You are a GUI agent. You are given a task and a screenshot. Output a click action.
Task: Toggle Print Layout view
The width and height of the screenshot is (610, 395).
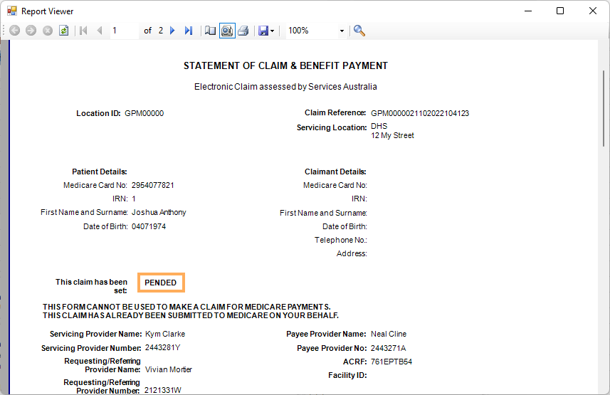tap(227, 31)
